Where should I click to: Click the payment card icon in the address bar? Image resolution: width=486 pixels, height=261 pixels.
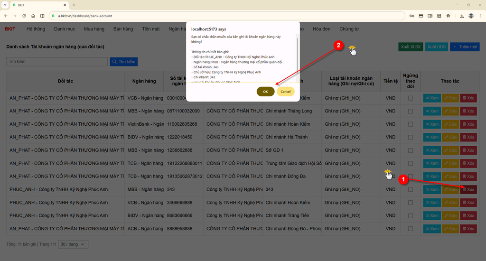tap(421, 16)
